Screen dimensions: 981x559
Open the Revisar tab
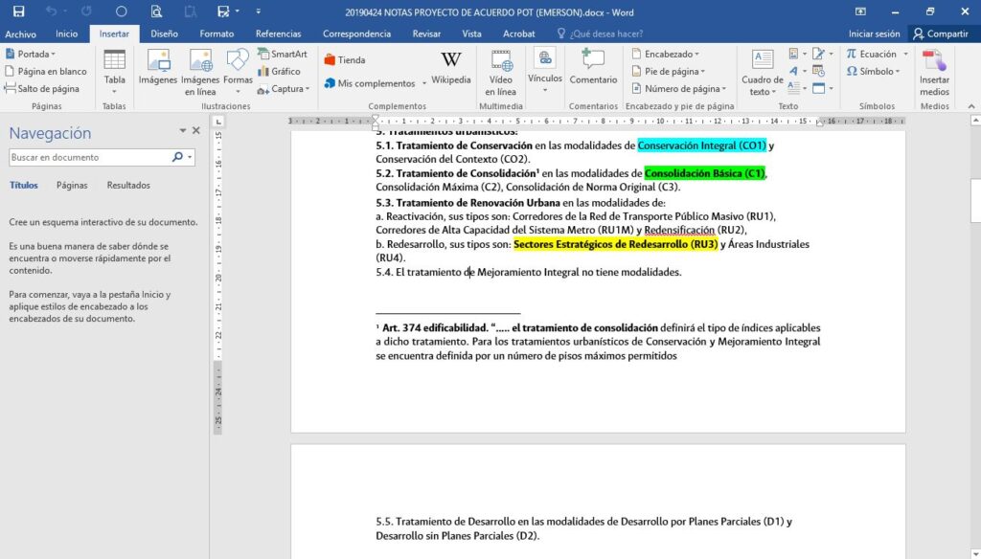426,34
